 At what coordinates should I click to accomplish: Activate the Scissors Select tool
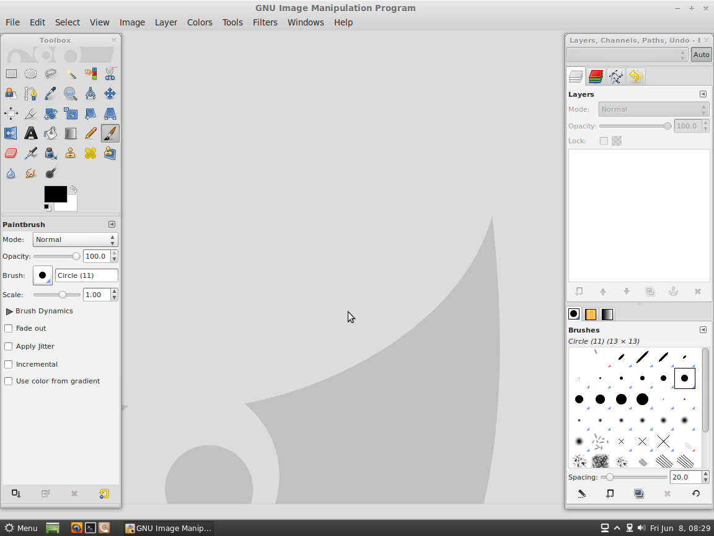pos(110,74)
